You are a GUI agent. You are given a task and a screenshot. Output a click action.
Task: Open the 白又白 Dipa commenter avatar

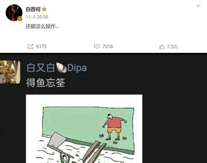coord(10,72)
